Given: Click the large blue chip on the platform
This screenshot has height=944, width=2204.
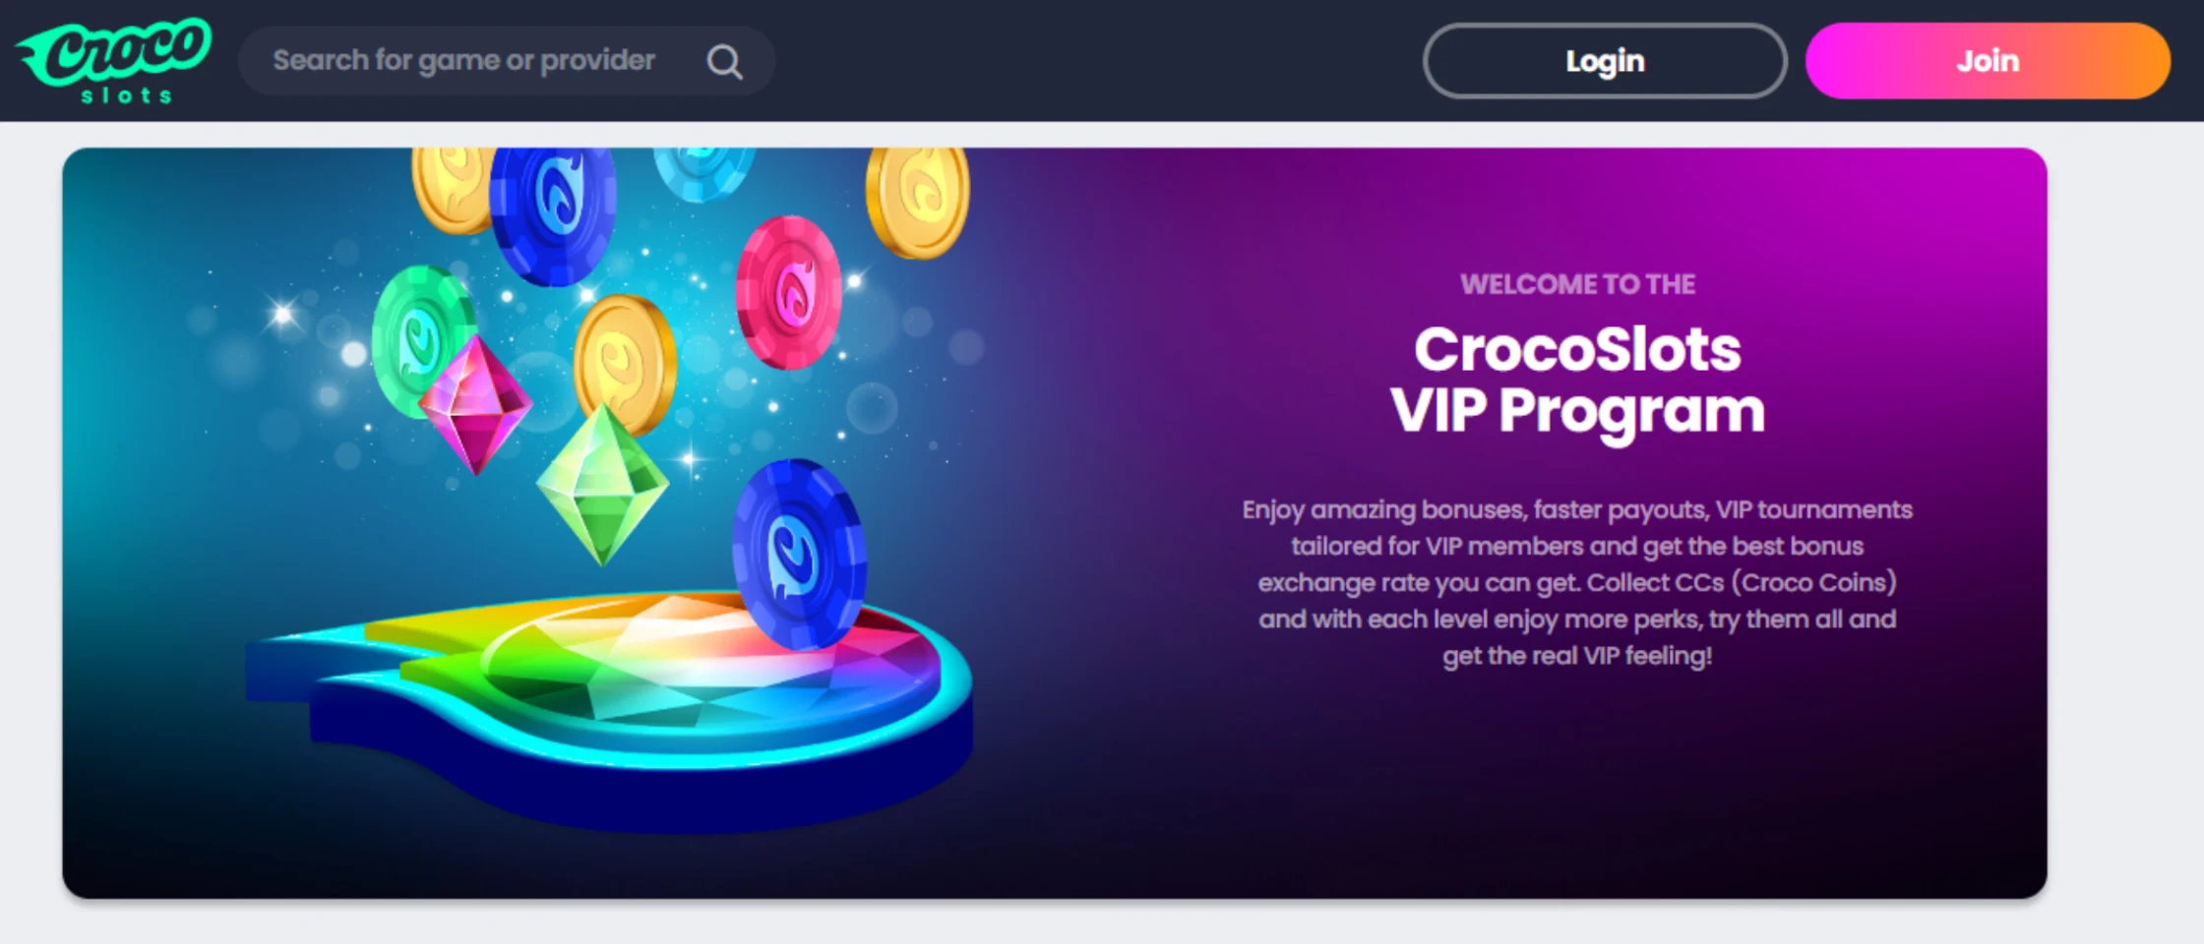Looking at the screenshot, I should click(x=798, y=554).
